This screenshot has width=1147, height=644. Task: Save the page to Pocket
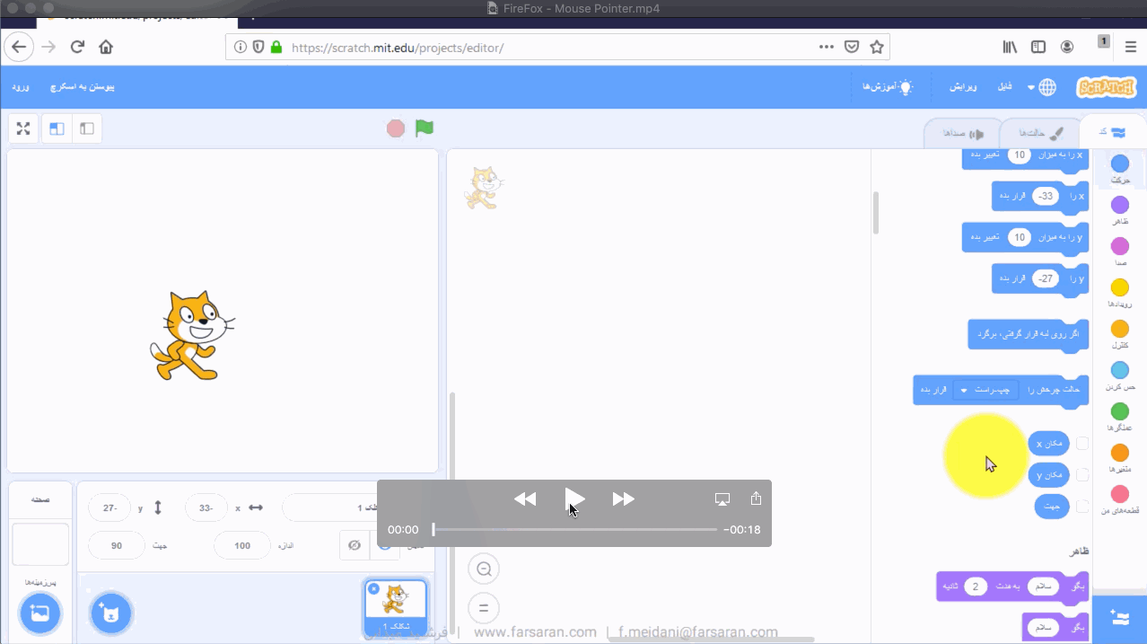click(x=852, y=47)
